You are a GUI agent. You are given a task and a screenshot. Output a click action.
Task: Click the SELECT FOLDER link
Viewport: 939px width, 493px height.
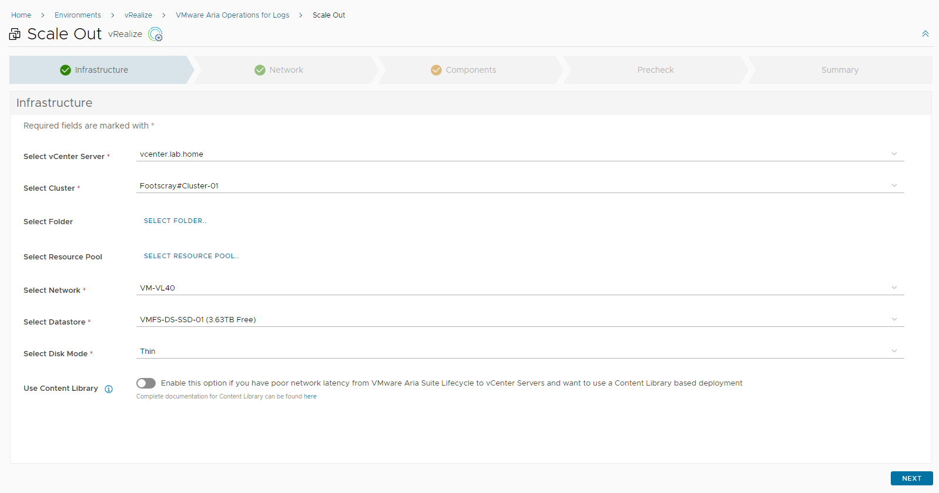[x=175, y=221]
